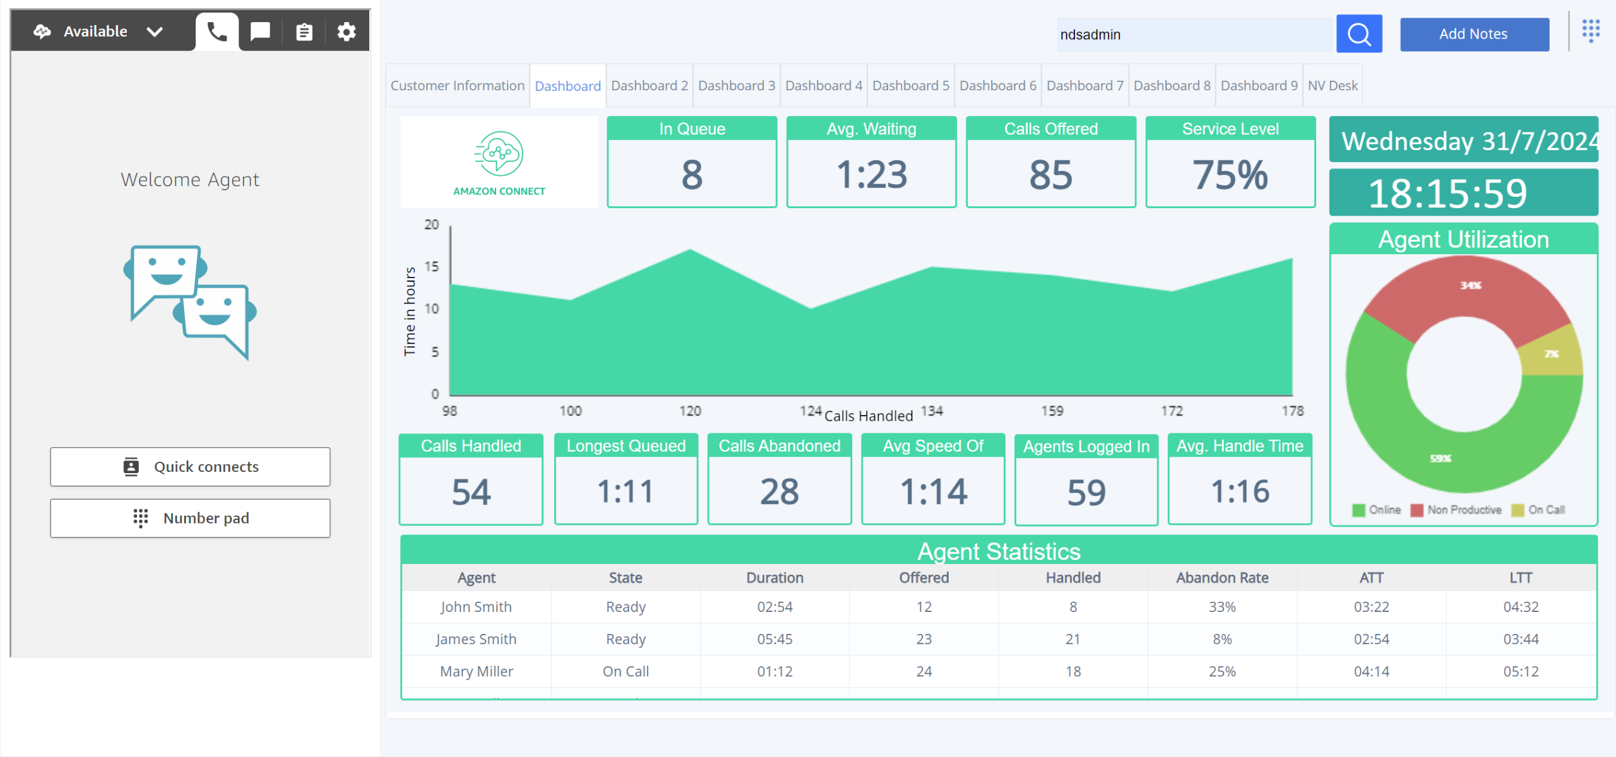Open the chat message icon
The image size is (1616, 757).
pos(260,32)
